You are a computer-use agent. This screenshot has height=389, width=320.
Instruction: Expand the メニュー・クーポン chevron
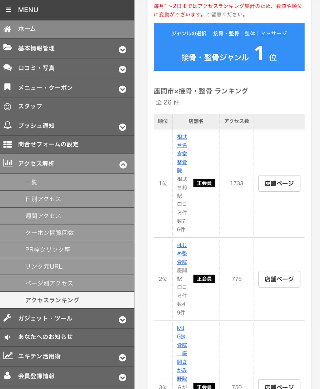pos(122,89)
